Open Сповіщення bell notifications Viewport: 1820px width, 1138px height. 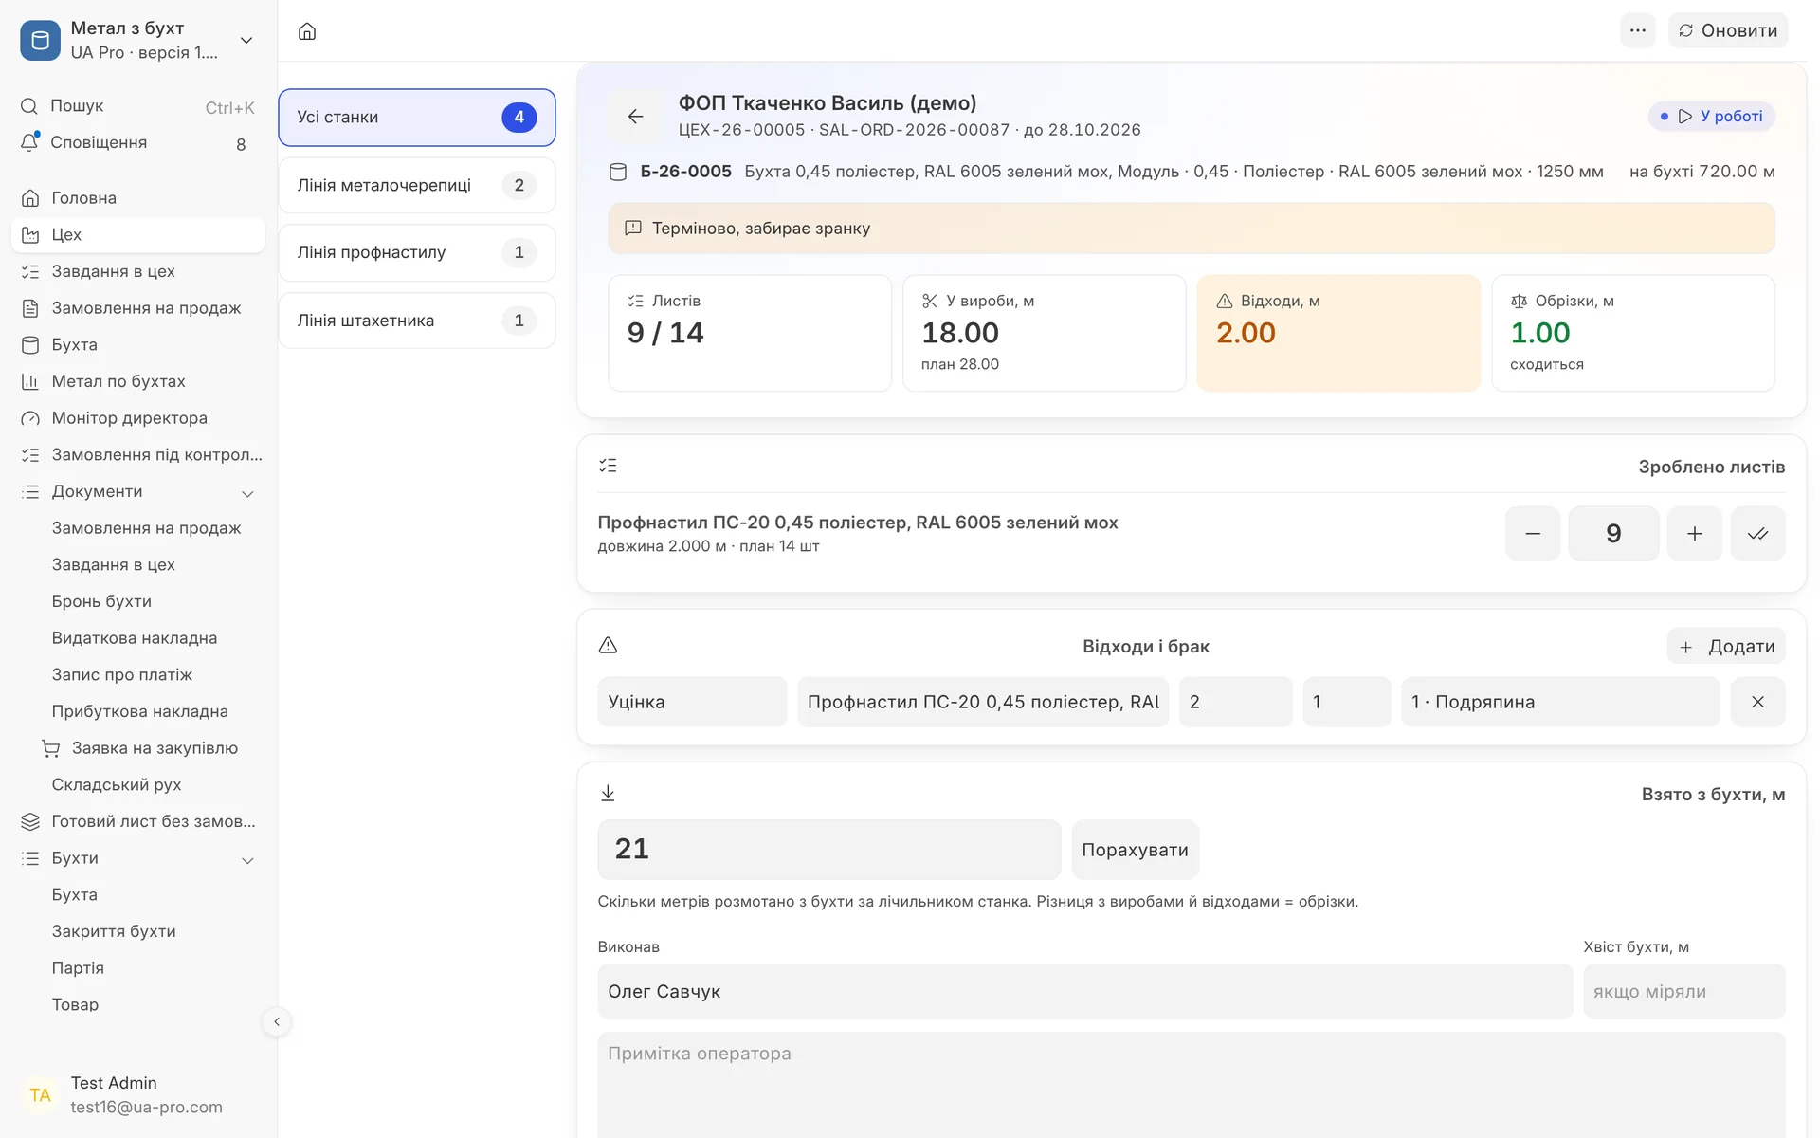(x=133, y=142)
